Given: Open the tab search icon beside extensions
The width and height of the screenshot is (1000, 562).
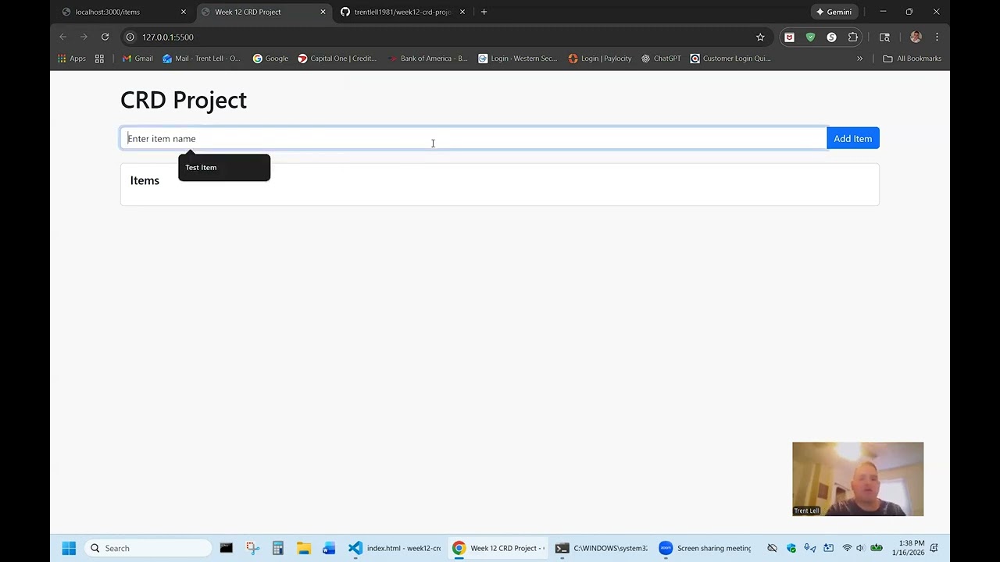Looking at the screenshot, I should [884, 37].
